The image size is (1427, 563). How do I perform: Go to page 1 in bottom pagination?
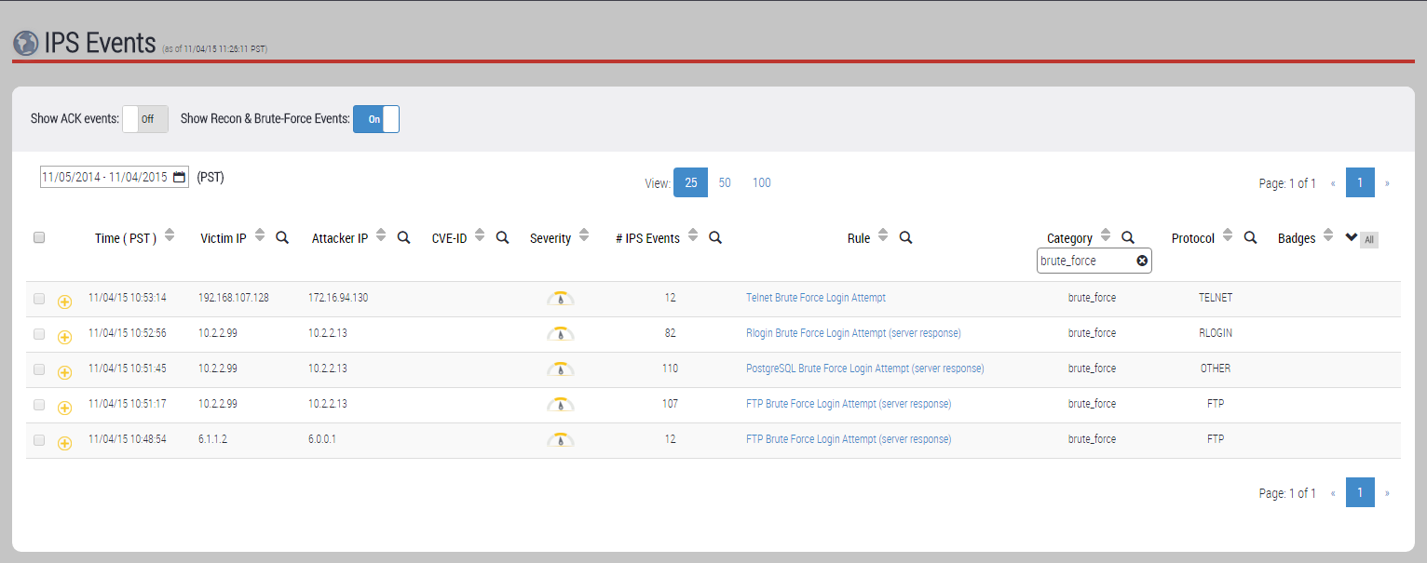click(1360, 493)
